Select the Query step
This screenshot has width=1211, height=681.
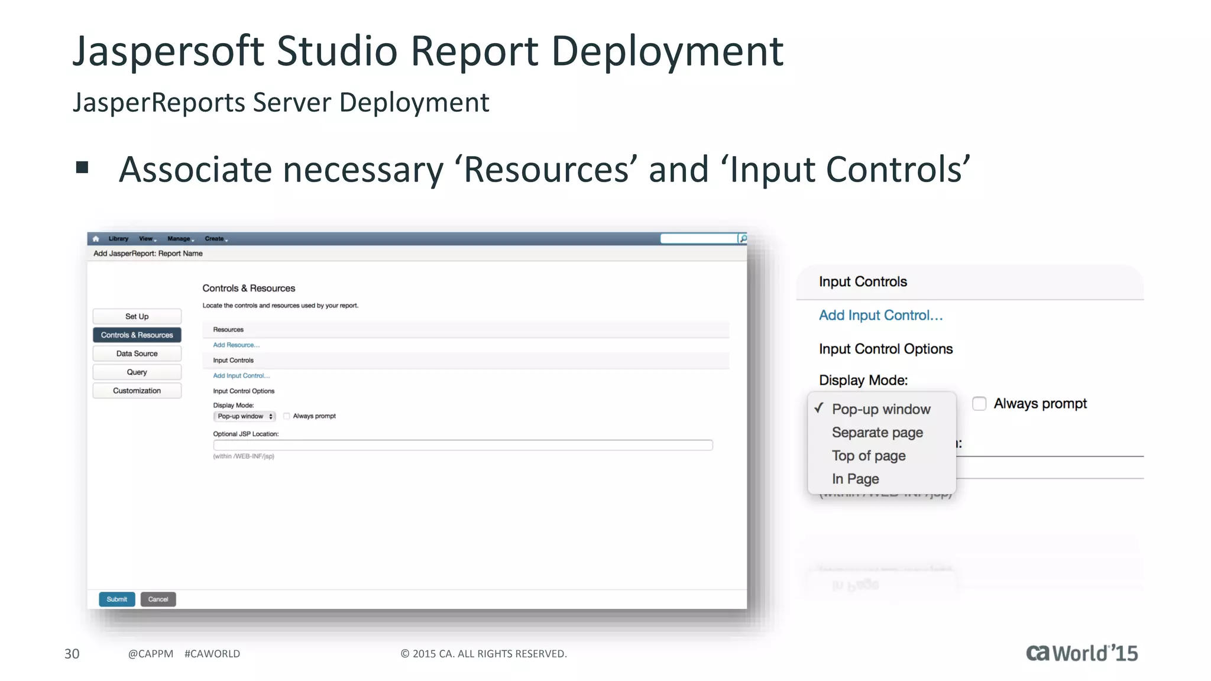click(x=137, y=372)
